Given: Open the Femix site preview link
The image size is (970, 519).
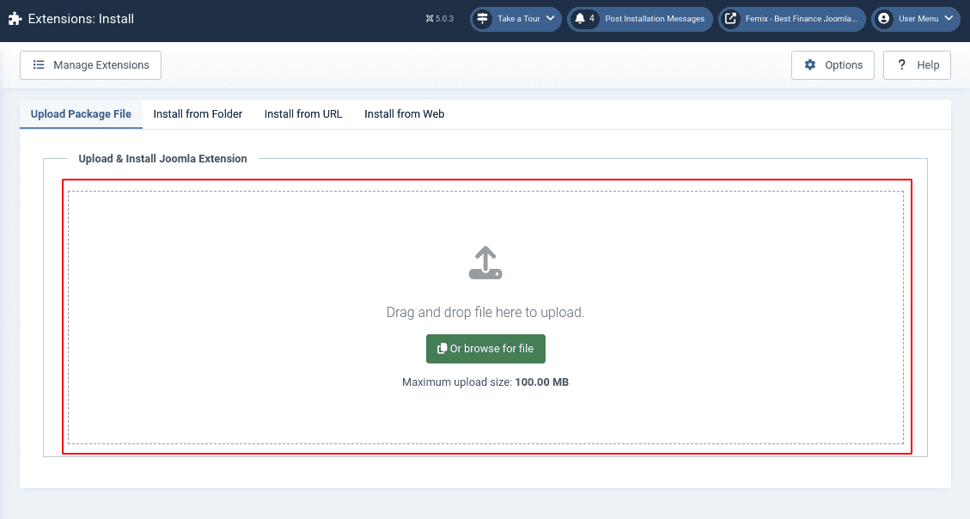Looking at the screenshot, I should [801, 19].
